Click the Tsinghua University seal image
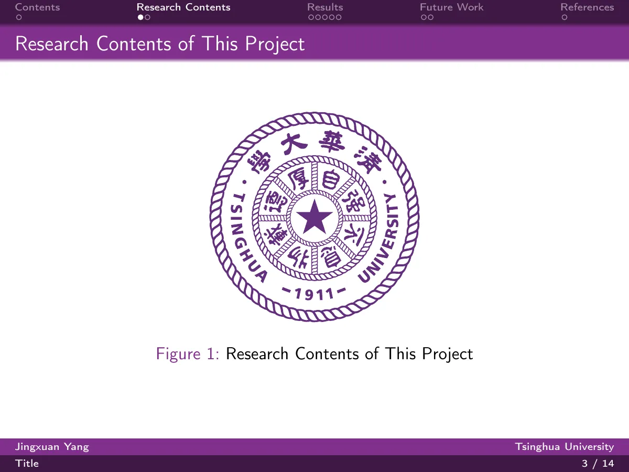This screenshot has height=472, width=629. pos(314,217)
